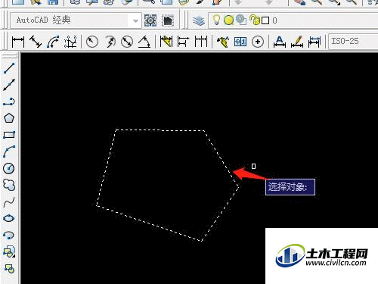Toggle layer 0 lock padlock icon

click(255, 20)
